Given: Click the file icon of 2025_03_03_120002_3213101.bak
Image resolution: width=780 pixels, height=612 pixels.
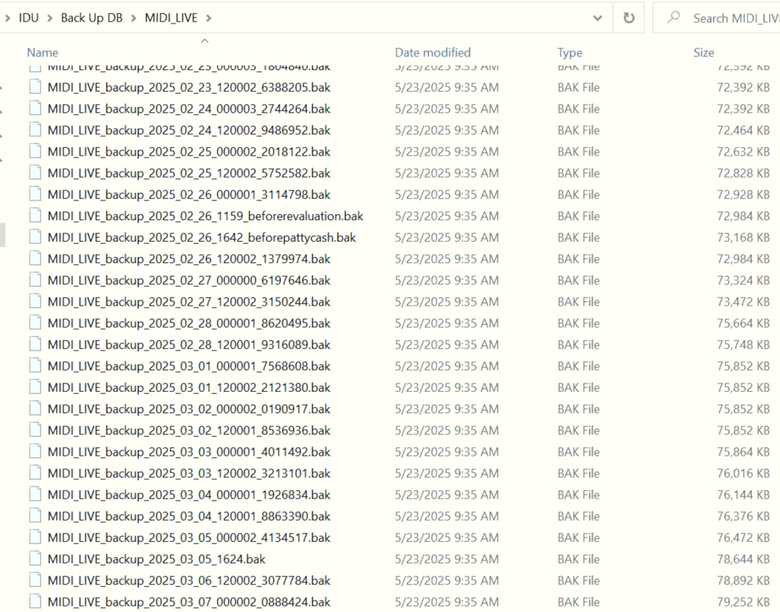Looking at the screenshot, I should 35,473.
